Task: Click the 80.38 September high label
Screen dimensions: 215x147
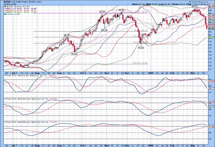Action: (x=67, y=35)
